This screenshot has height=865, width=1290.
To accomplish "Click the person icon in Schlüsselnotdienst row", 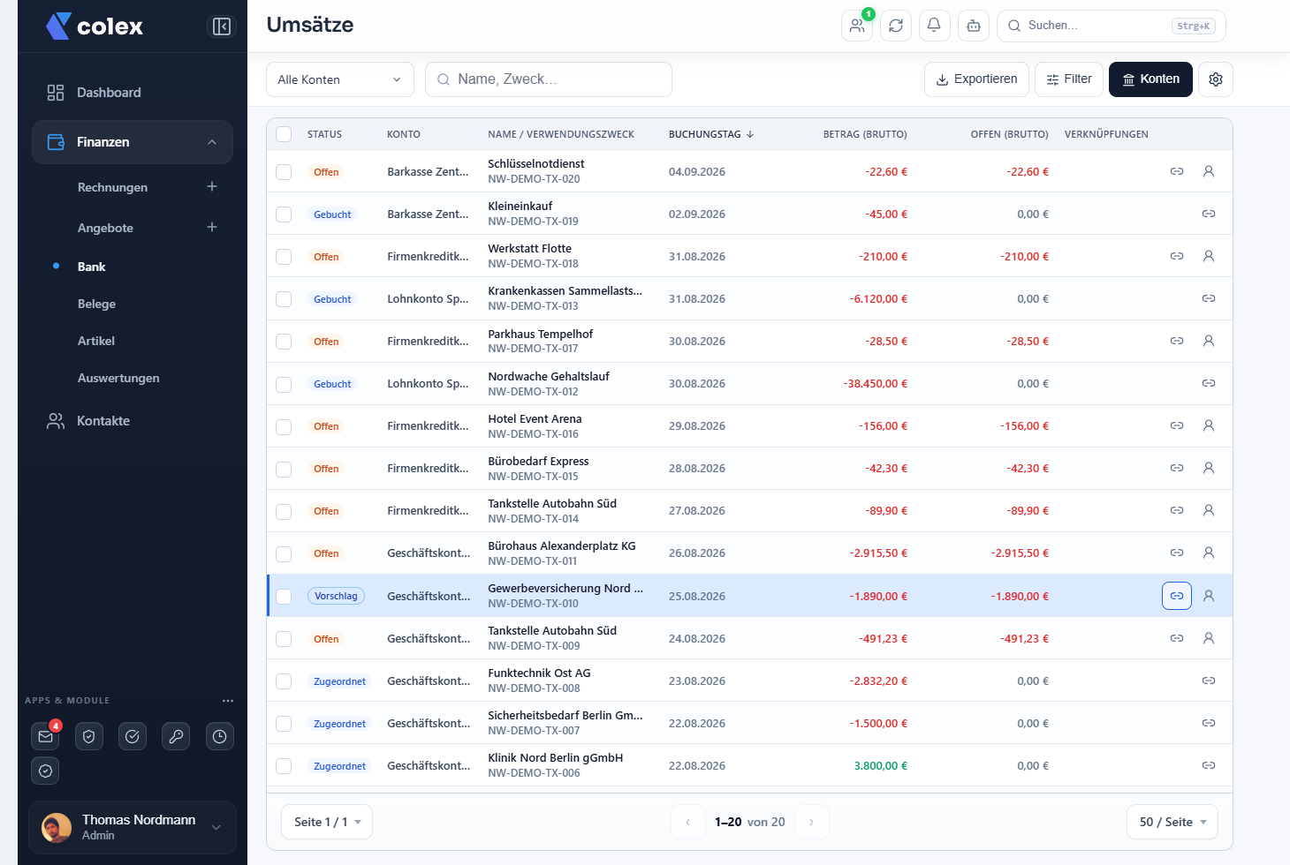I will pyautogui.click(x=1209, y=171).
